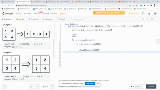160x90 pixels.
Task: Switch to the Submissions tab
Action: click(x=47, y=19)
